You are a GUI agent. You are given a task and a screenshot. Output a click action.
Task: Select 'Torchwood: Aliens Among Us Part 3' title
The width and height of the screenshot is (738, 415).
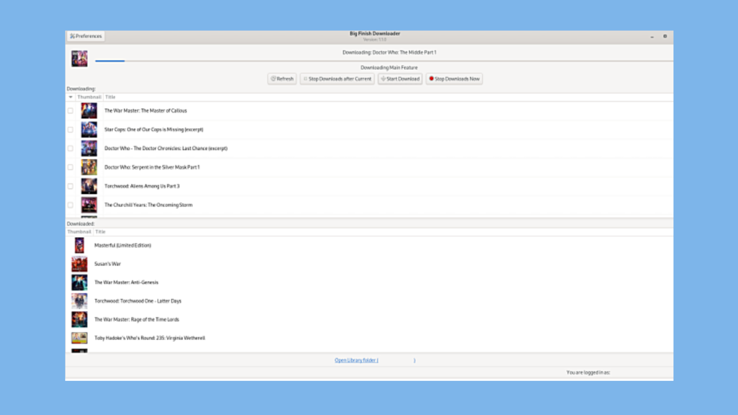(142, 186)
